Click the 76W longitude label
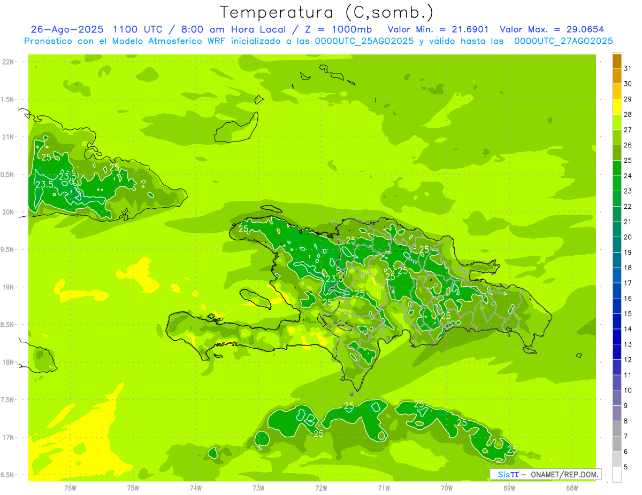Image resolution: width=642 pixels, height=495 pixels. point(70,488)
